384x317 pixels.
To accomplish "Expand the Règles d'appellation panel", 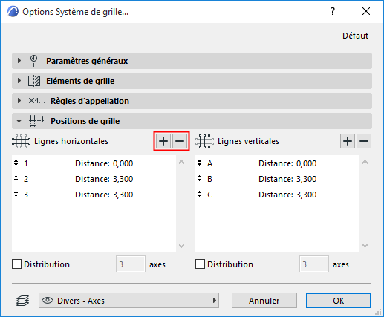I will (x=19, y=101).
